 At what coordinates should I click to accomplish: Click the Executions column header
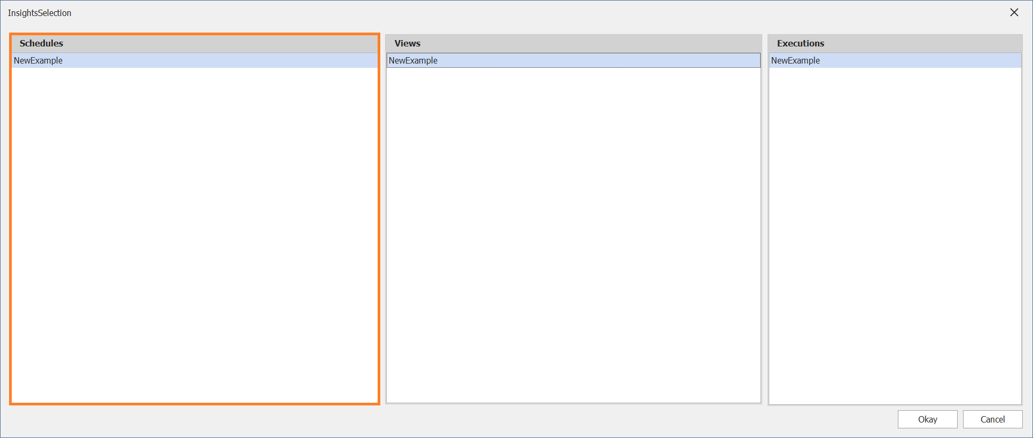tap(895, 43)
